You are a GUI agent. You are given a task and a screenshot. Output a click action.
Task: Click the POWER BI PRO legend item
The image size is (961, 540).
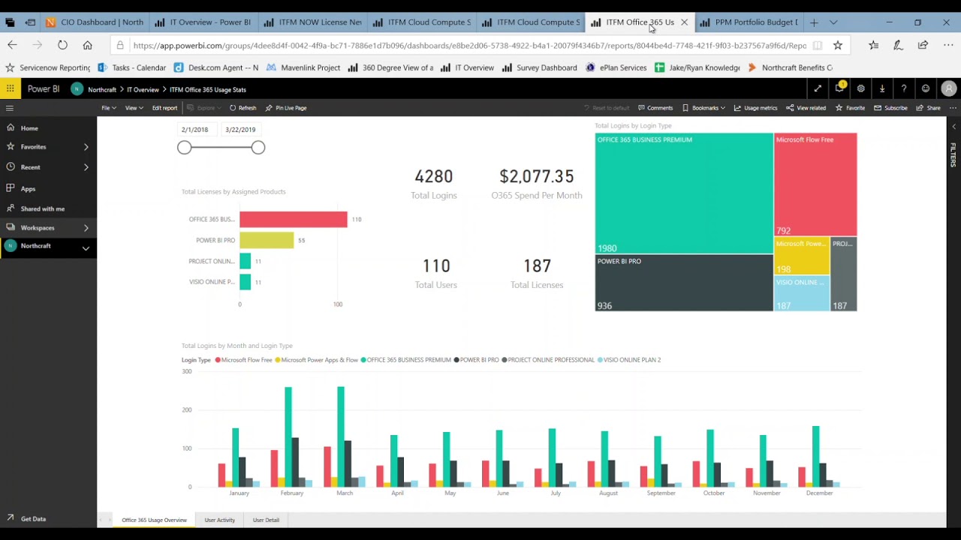(476, 360)
